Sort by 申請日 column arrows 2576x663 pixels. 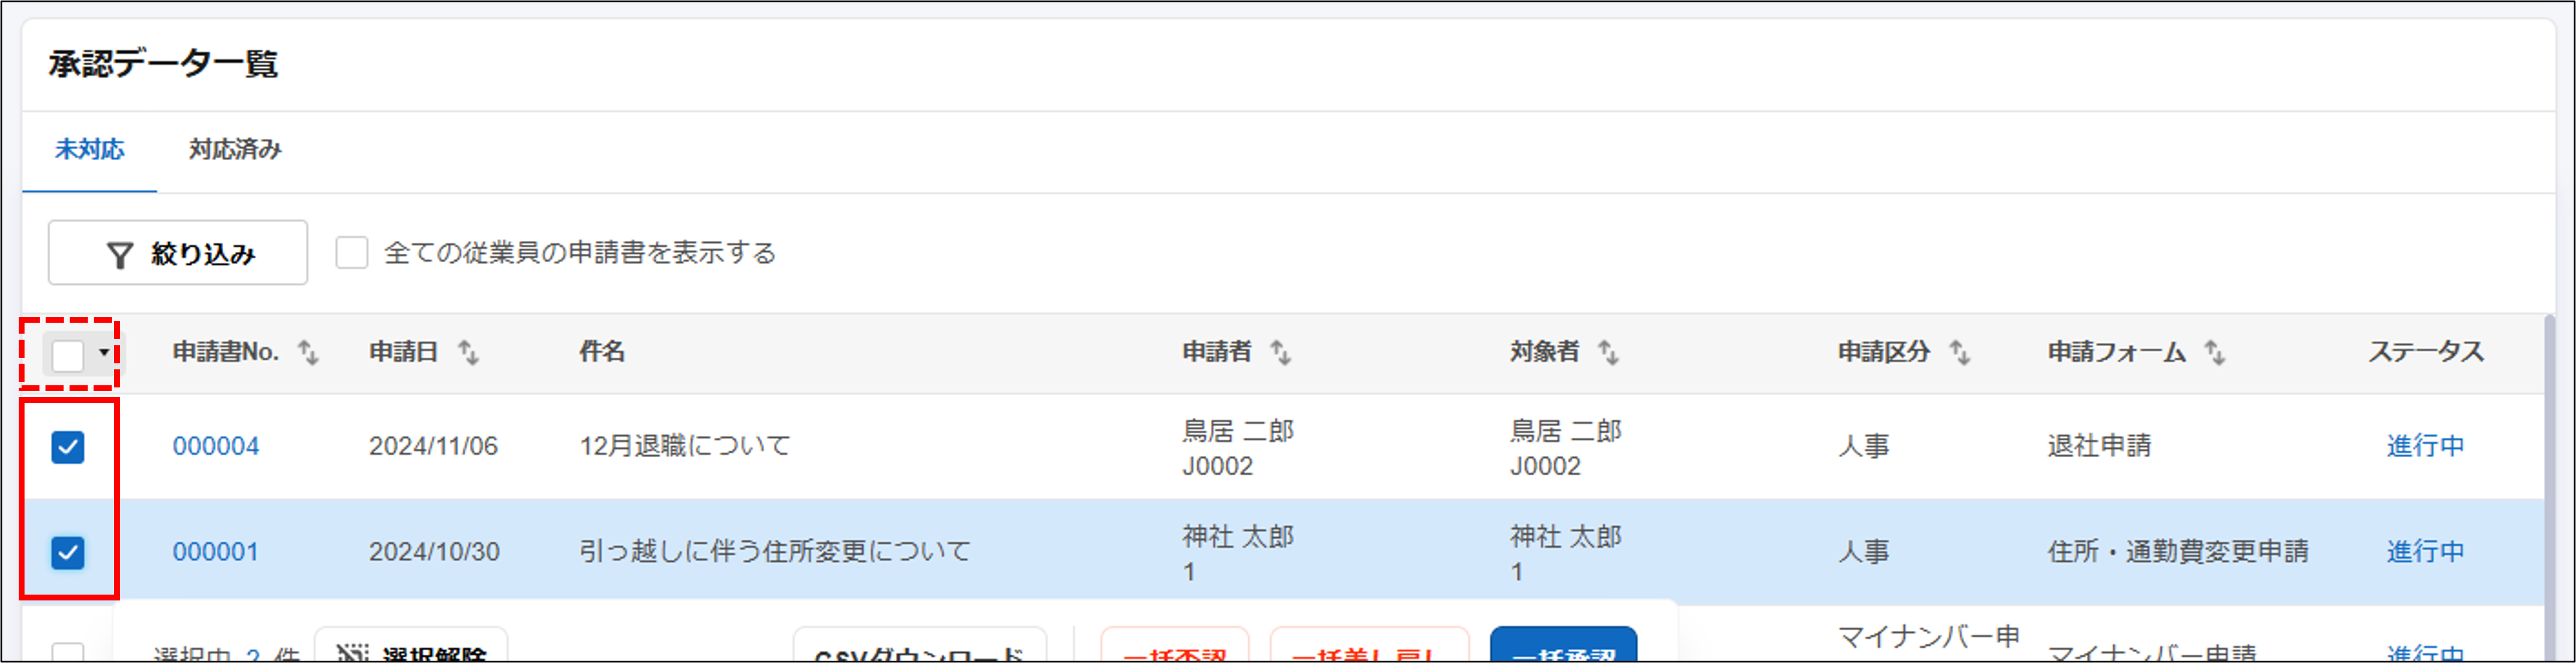click(x=468, y=352)
